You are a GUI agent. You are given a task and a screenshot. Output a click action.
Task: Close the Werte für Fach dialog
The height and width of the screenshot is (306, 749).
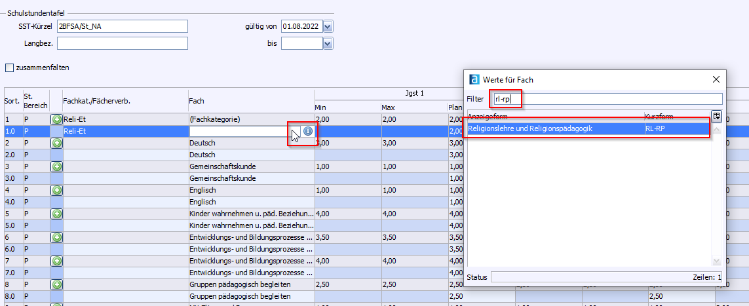[x=716, y=79]
